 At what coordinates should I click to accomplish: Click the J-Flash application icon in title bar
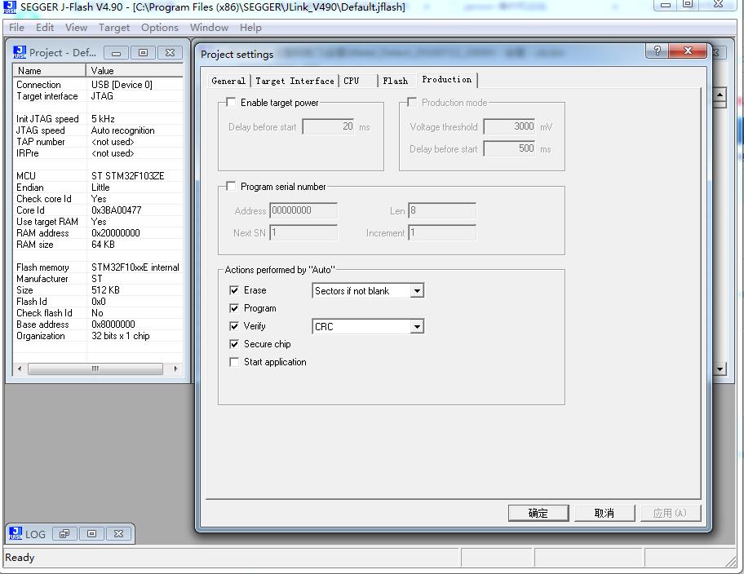10,7
